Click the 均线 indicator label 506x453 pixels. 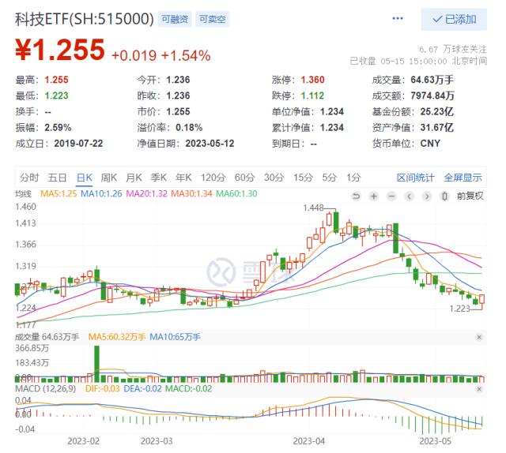point(23,193)
